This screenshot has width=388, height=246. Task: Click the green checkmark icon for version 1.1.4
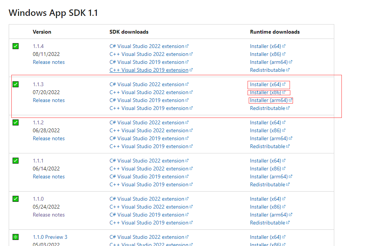[16, 46]
